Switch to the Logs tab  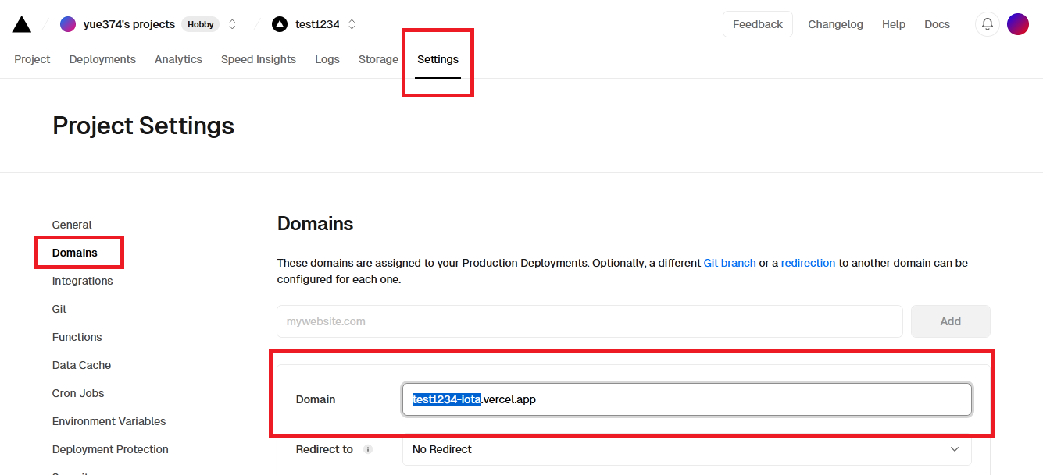(327, 59)
